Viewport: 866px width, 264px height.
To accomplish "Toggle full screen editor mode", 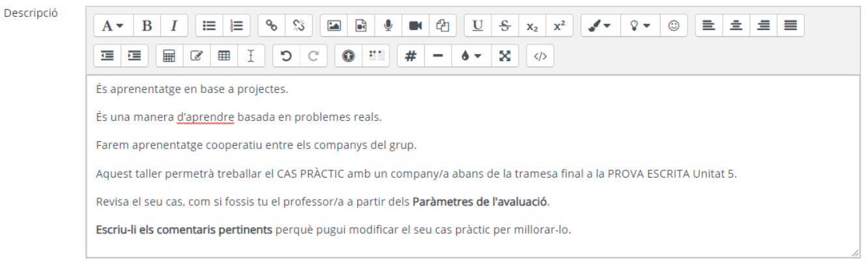I will tap(504, 57).
